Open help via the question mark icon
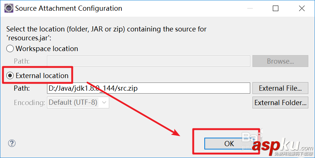Screen dimensions: 315x158 (x=11, y=143)
